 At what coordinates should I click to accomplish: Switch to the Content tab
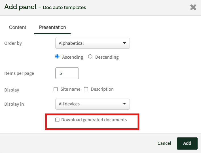coord(18,27)
